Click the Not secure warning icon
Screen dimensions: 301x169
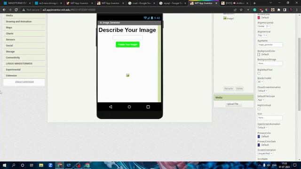coord(24,10)
